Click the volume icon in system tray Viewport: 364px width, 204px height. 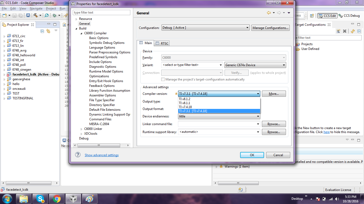(x=337, y=199)
